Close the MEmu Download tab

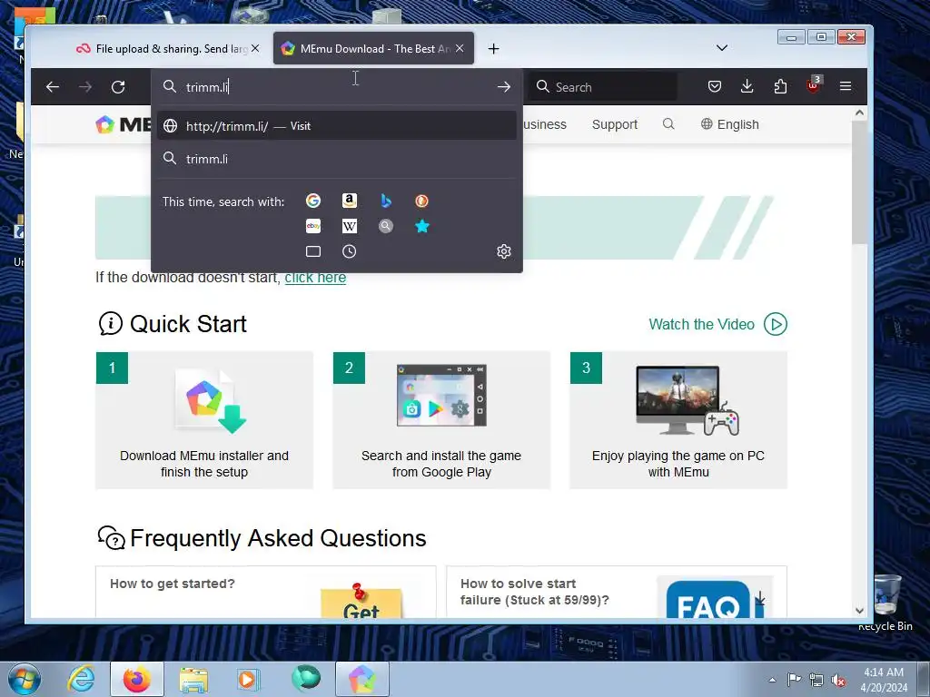coord(460,48)
